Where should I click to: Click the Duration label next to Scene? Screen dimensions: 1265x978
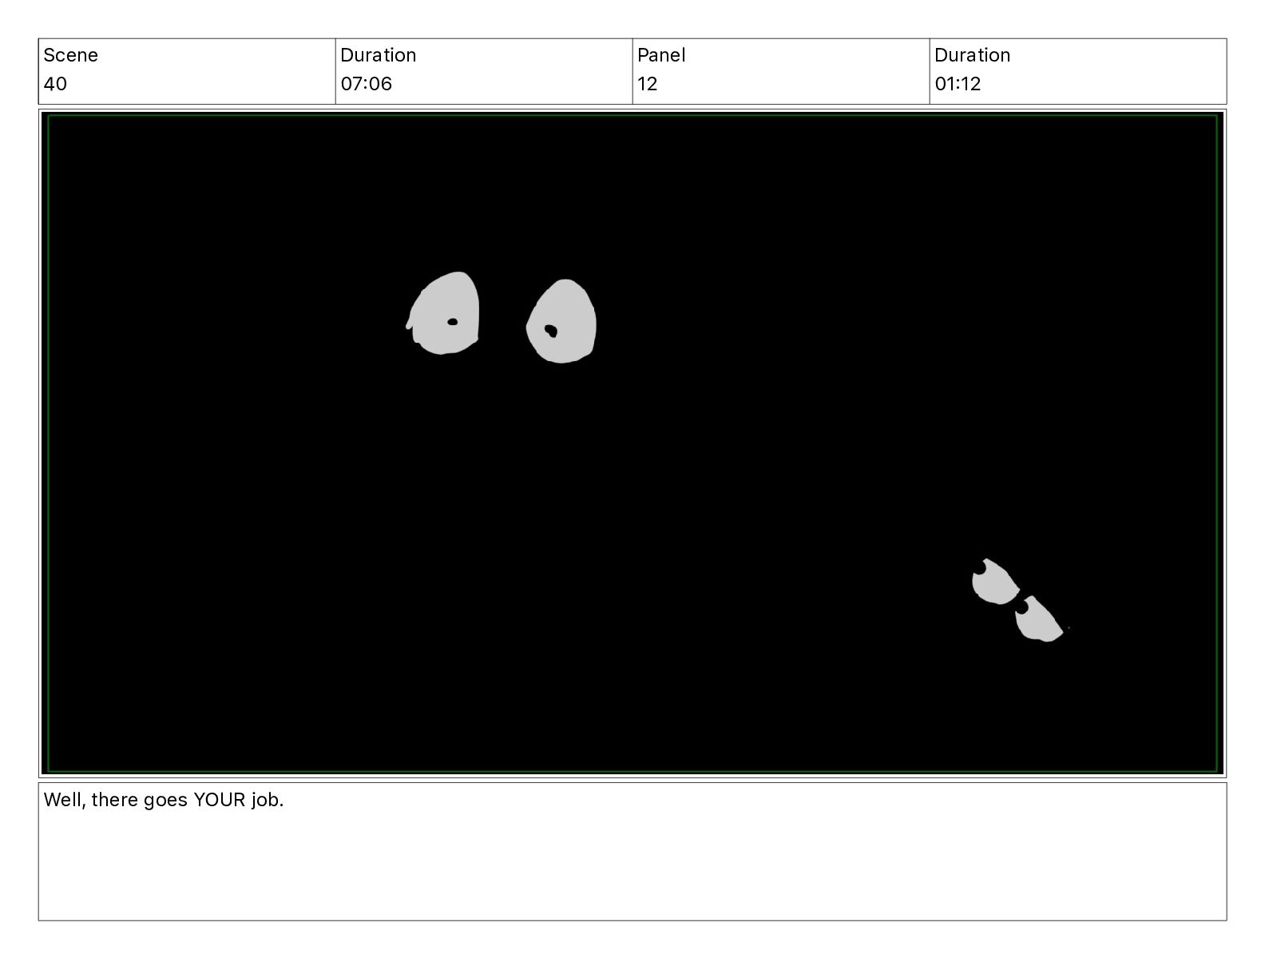pyautogui.click(x=378, y=55)
